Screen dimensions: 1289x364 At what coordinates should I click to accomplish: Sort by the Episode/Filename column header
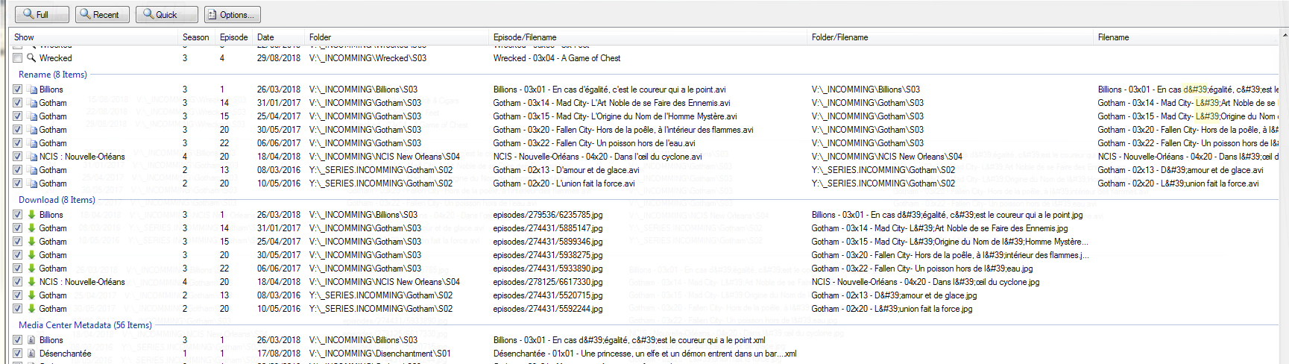pos(649,37)
